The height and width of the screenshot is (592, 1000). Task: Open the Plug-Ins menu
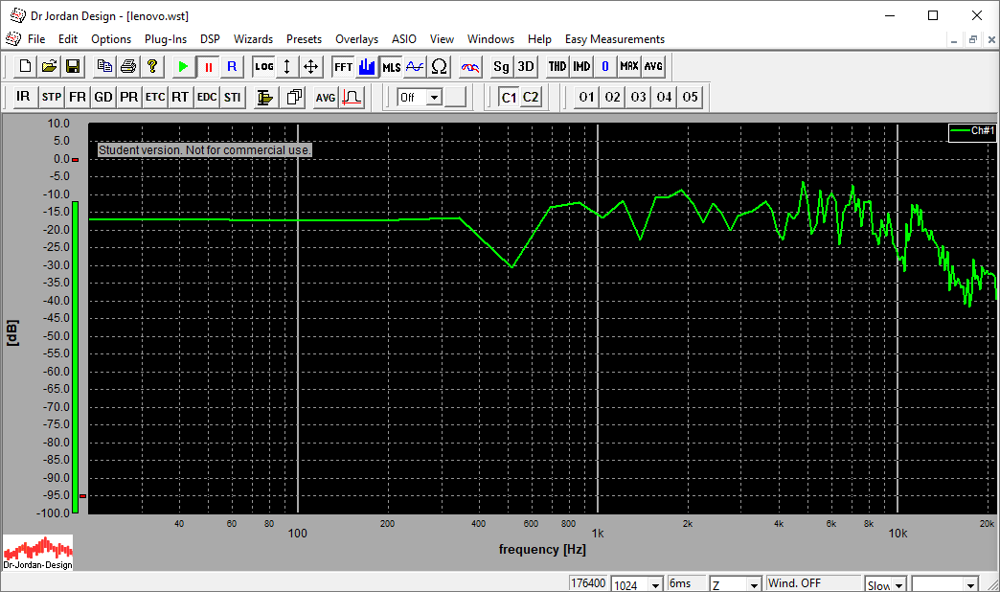165,39
